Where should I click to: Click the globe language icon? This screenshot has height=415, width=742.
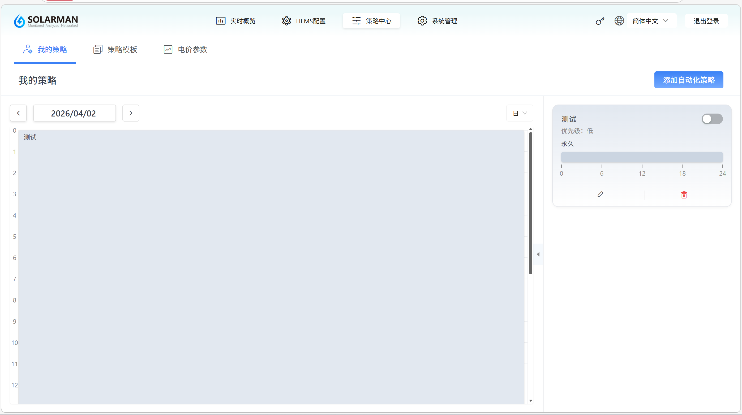point(619,21)
